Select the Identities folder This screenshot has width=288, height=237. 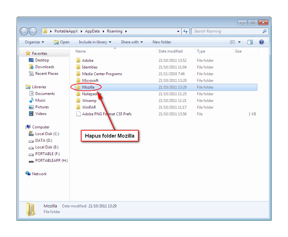point(90,67)
